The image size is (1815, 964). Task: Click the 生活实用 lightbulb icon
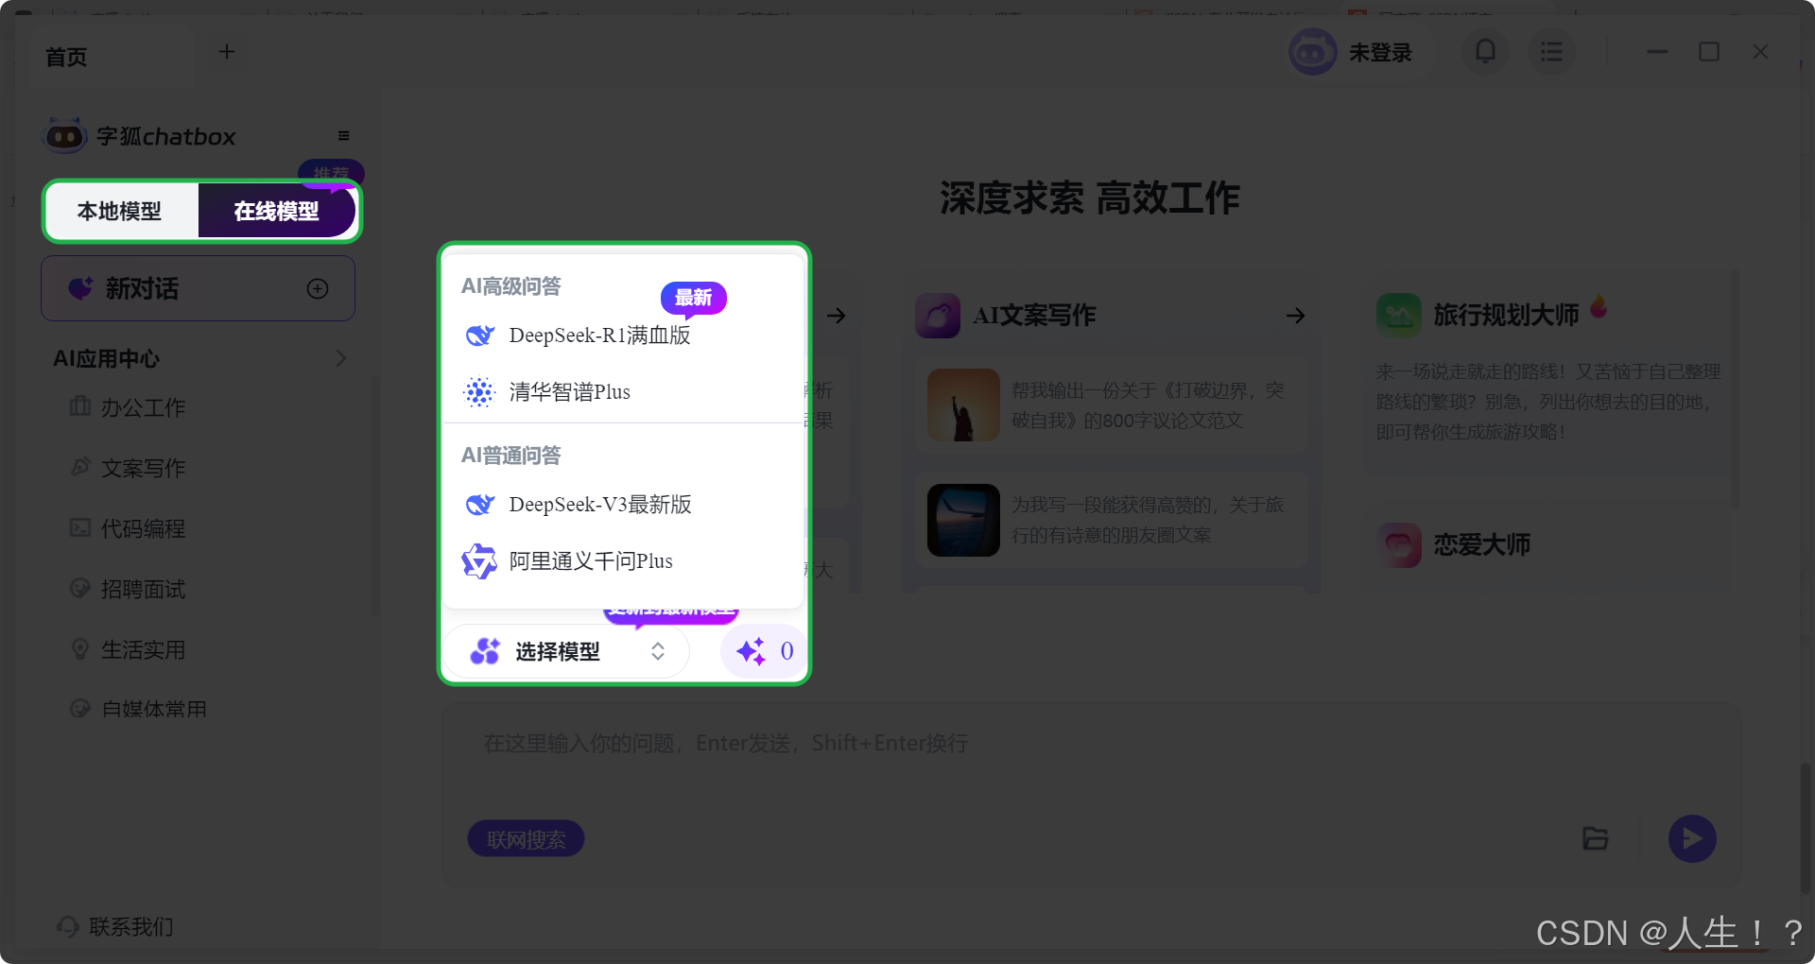(x=80, y=648)
